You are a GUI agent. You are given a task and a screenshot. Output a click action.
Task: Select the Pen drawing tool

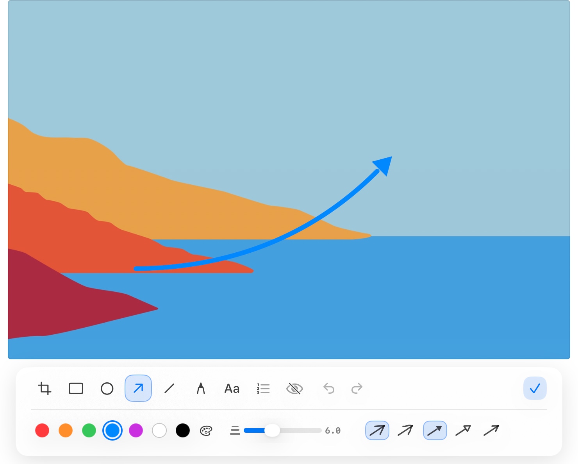coord(201,389)
